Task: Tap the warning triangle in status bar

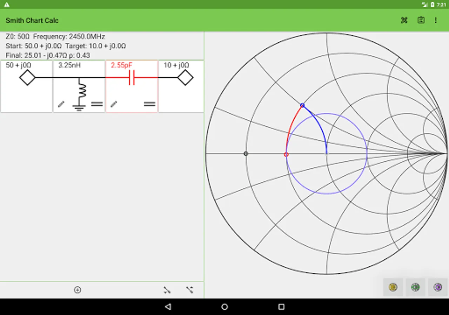Action: pos(7,5)
